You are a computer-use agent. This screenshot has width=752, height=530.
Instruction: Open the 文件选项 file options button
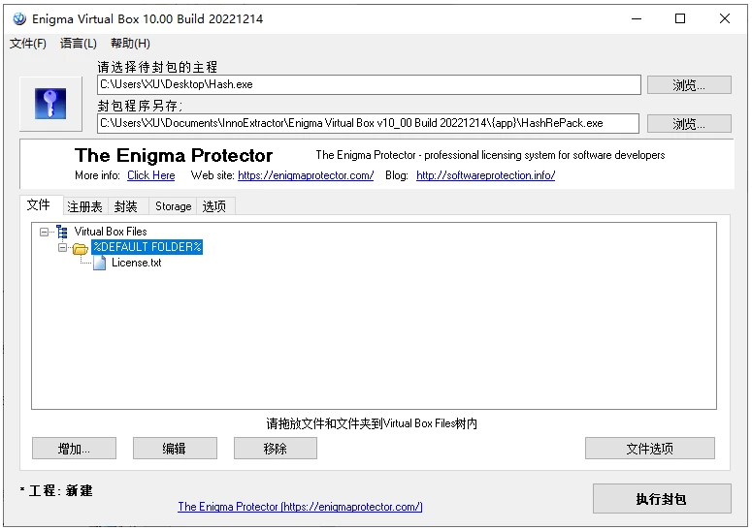point(649,449)
